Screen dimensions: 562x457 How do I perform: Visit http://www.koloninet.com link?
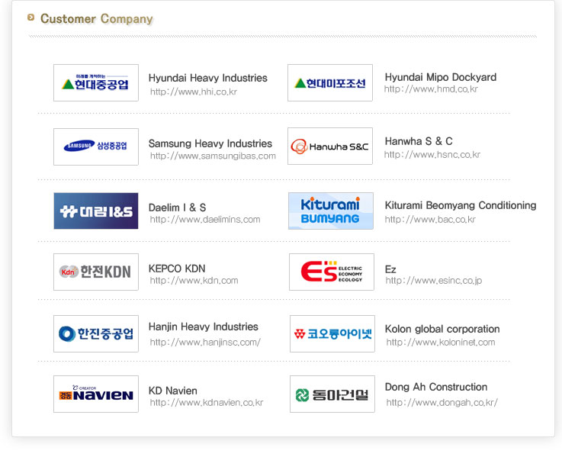pyautogui.click(x=441, y=343)
